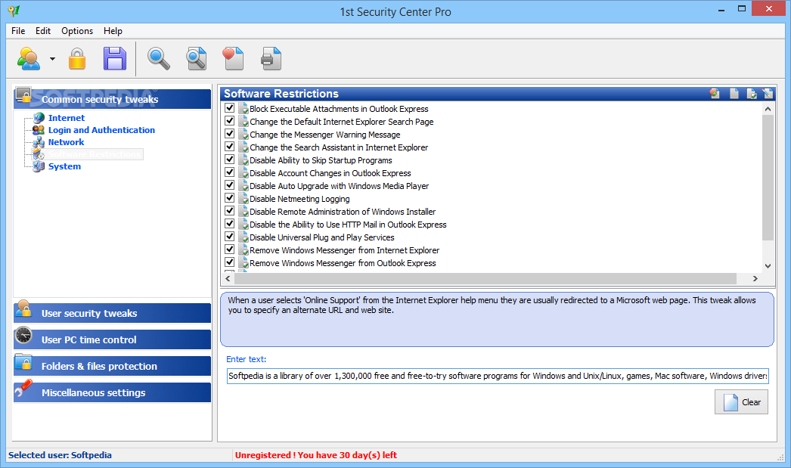The height and width of the screenshot is (468, 791).
Task: Click the heart favorites page icon
Action: (233, 58)
